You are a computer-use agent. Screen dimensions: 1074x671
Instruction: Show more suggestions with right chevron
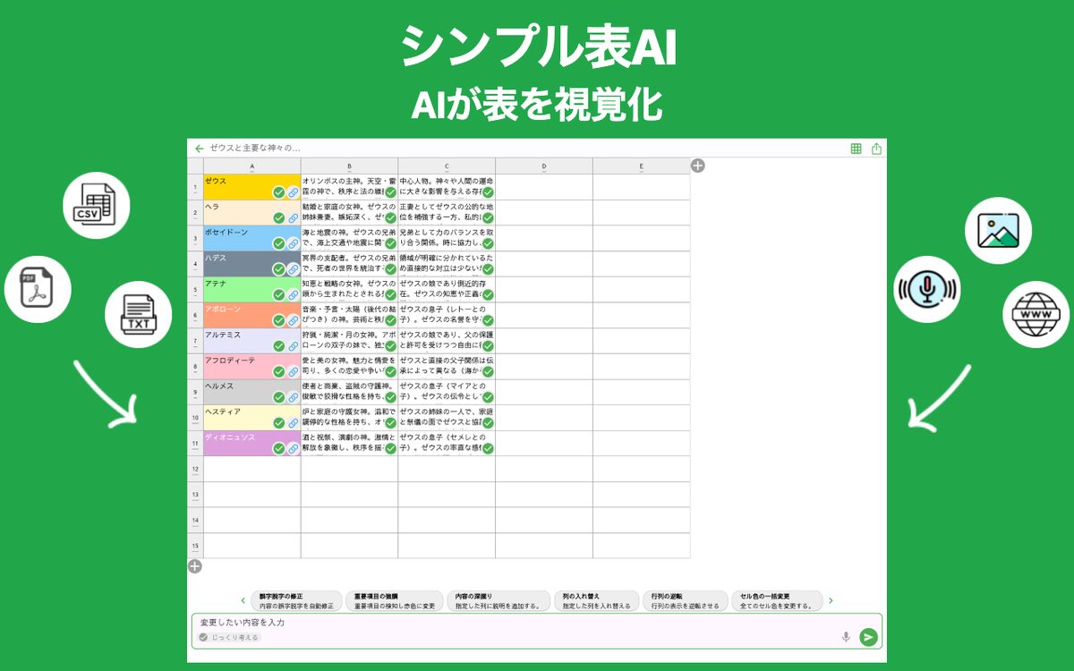(x=831, y=600)
